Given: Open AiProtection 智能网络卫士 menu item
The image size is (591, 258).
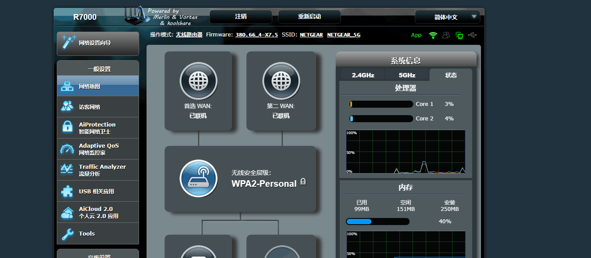Looking at the screenshot, I should coord(98,128).
